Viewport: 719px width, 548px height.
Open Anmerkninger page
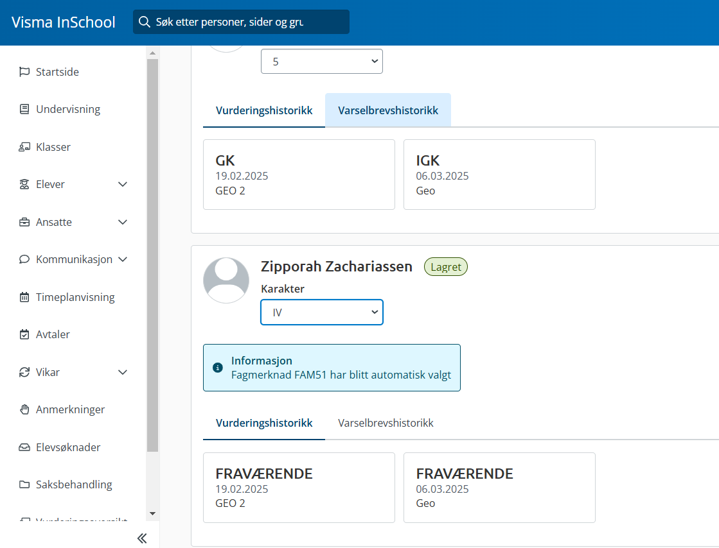pos(70,409)
